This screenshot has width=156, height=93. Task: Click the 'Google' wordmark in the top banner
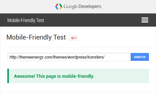(x=71, y=7)
